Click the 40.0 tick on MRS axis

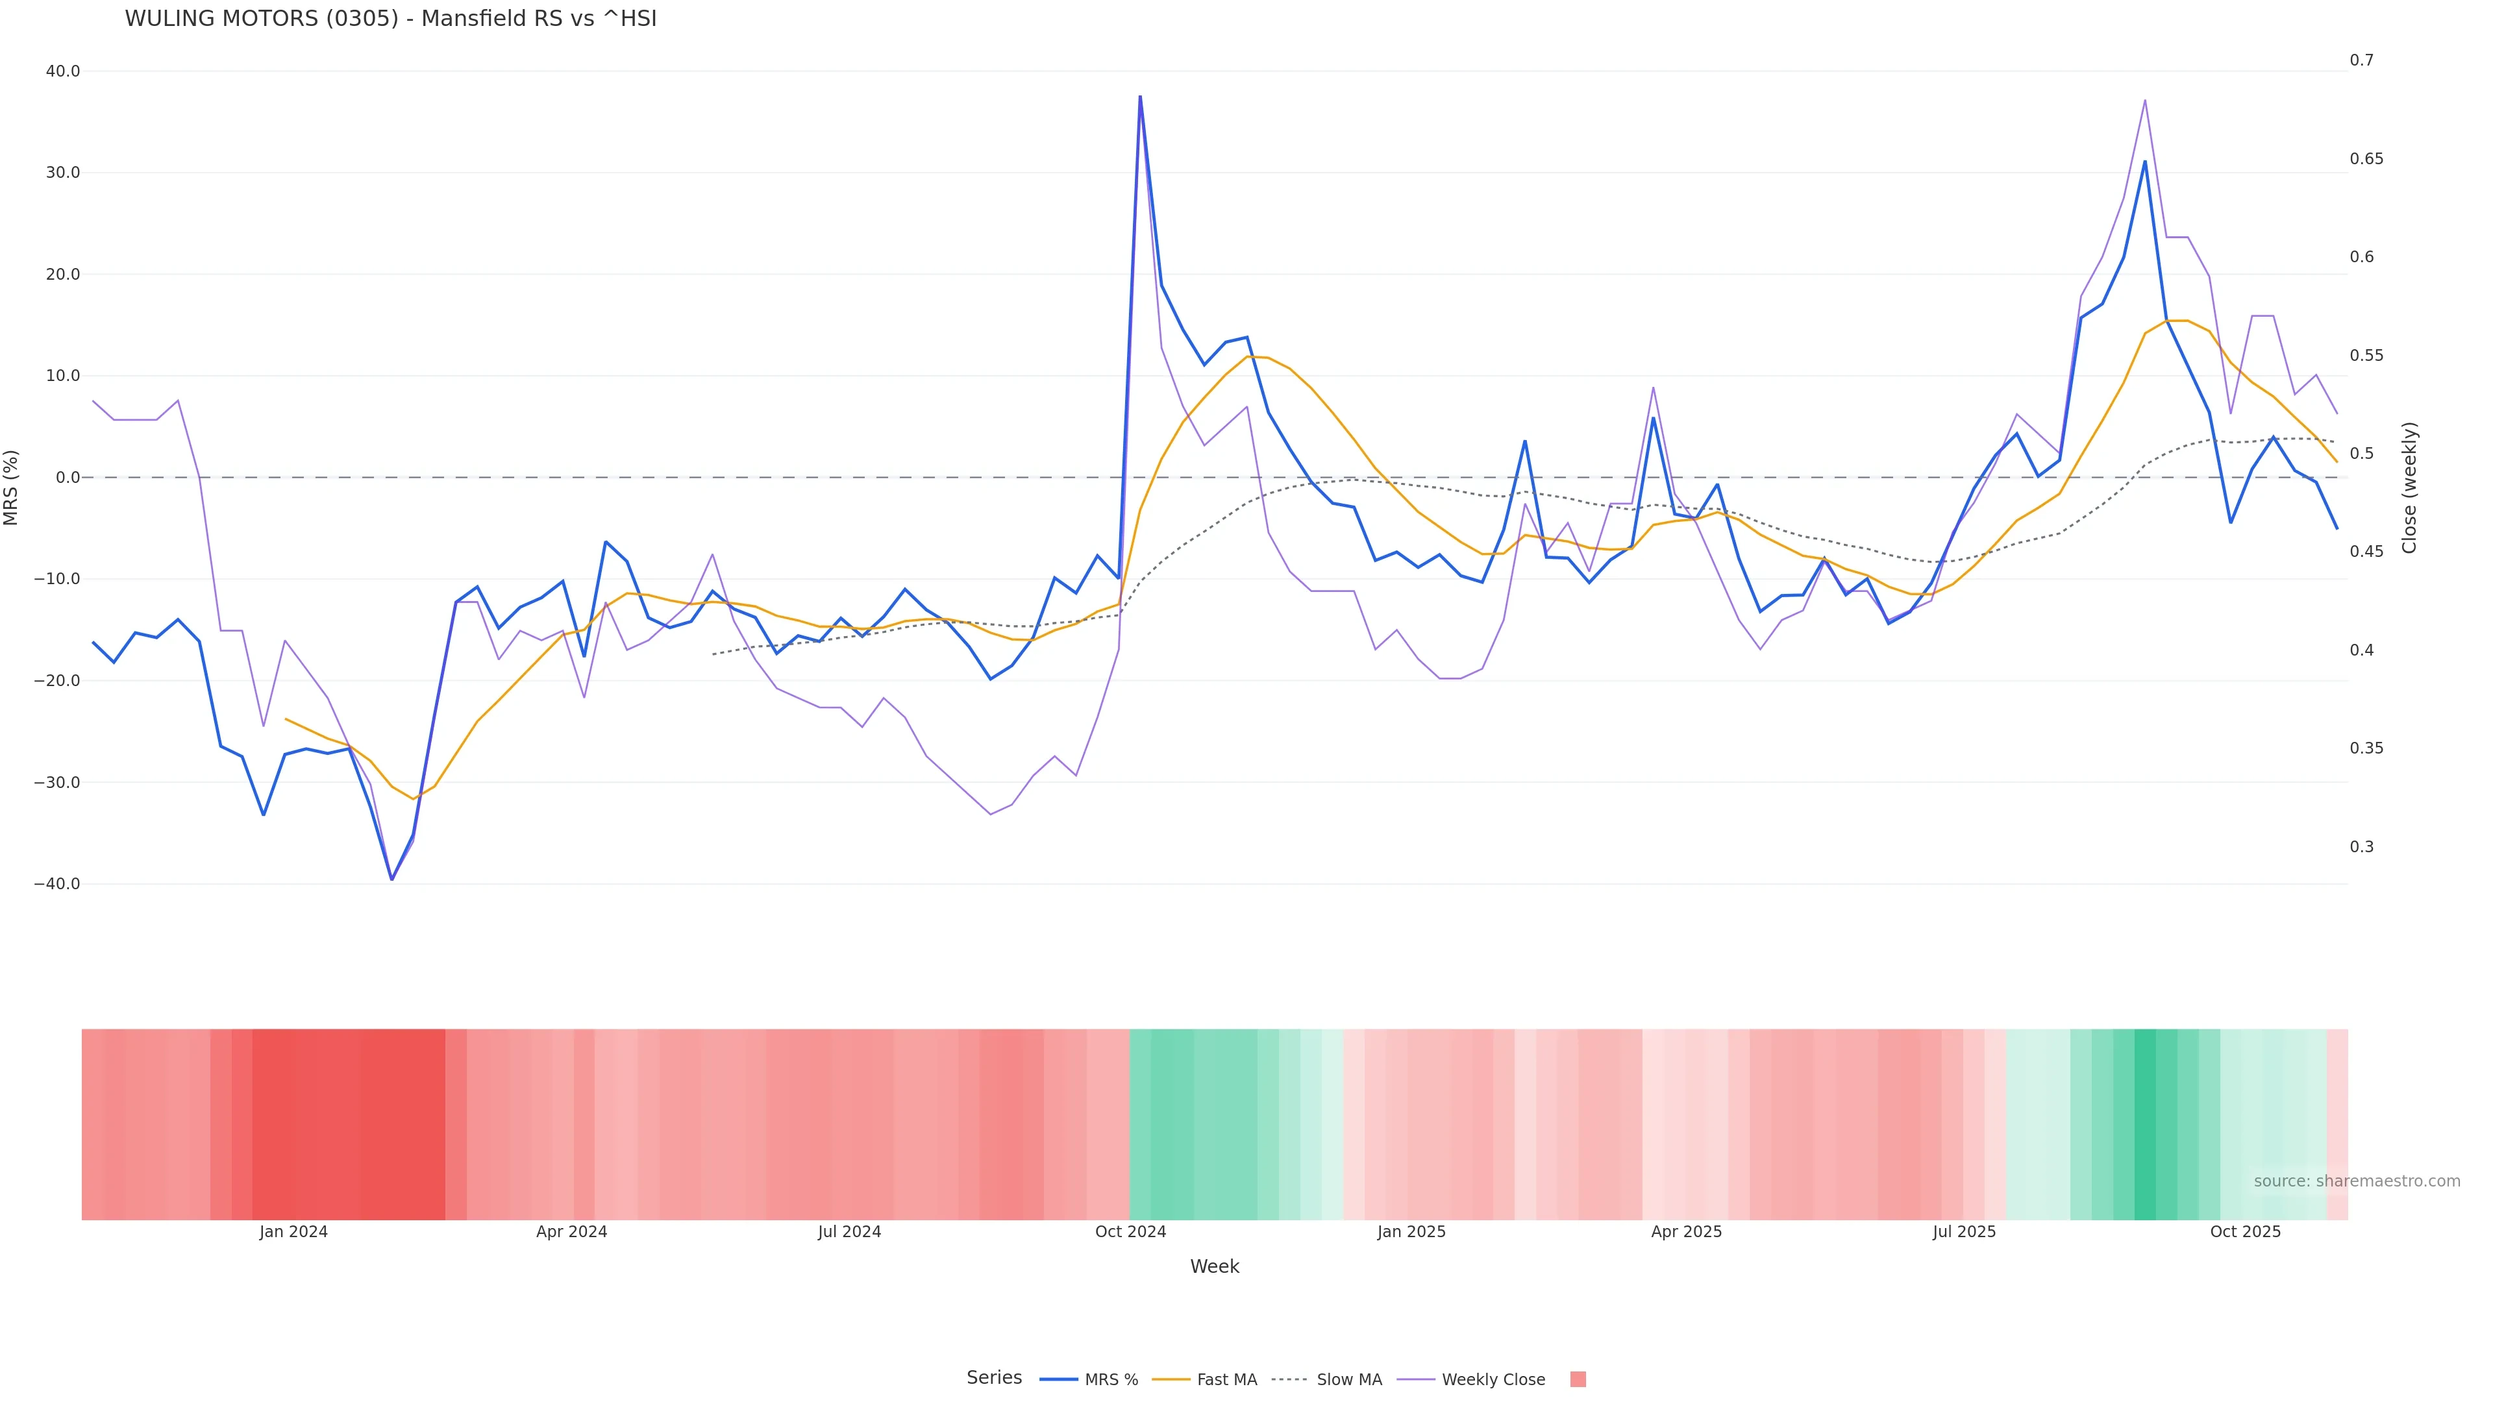click(x=63, y=71)
